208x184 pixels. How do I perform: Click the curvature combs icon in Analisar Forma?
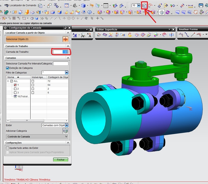(x=199, y=35)
